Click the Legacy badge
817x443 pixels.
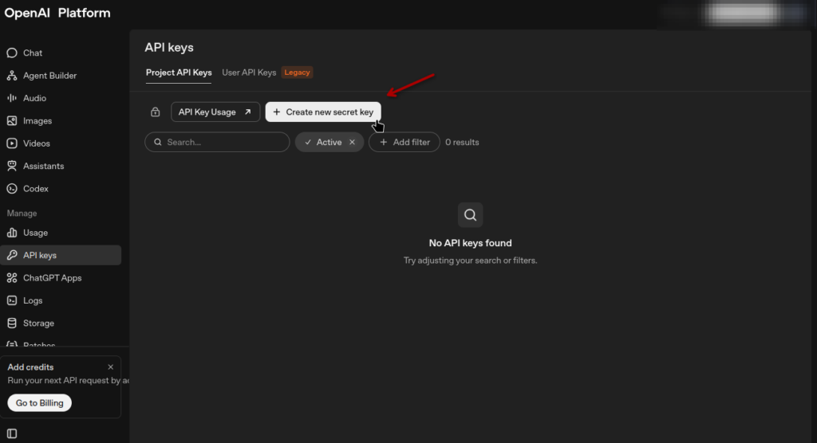(297, 73)
